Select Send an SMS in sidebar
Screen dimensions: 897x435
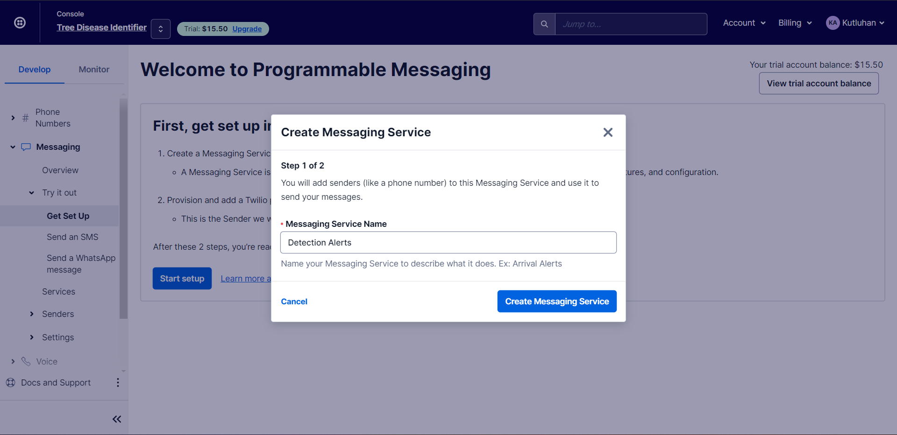72,237
